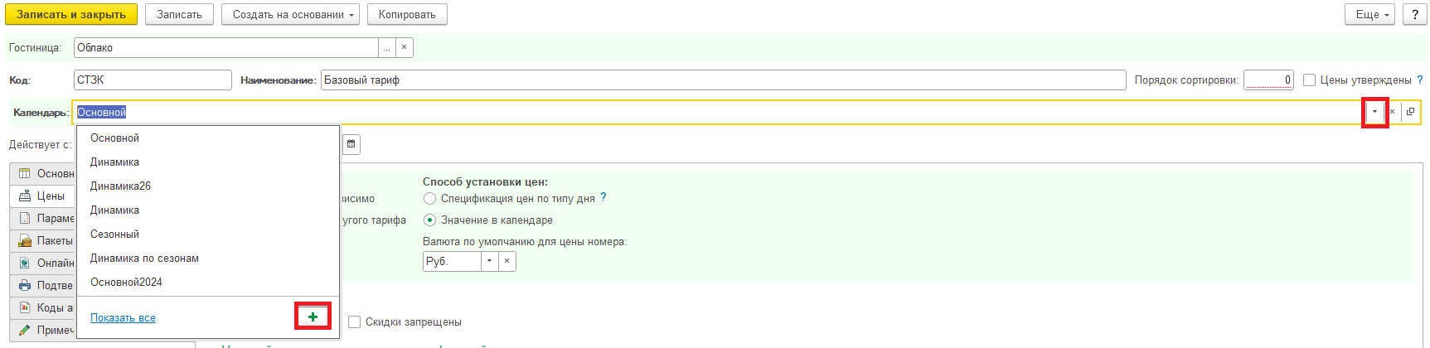
Task: Click the Показать все link
Action: point(123,317)
